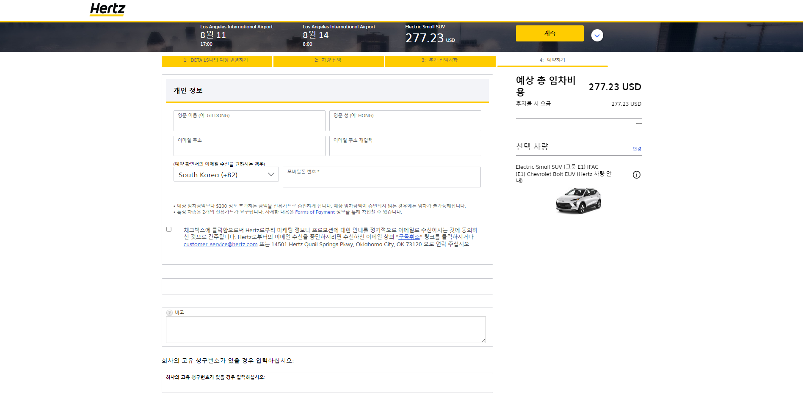Switch to the DETAILS 나의 여정 변경하기 step
Viewport: 803px width, 404px height.
point(216,60)
